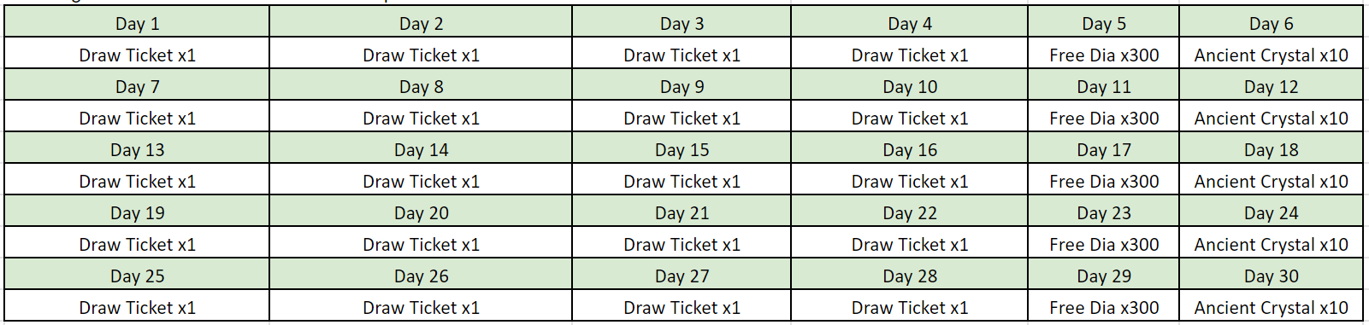Click the Free Dia x300 cell under Day 29

1103,306
